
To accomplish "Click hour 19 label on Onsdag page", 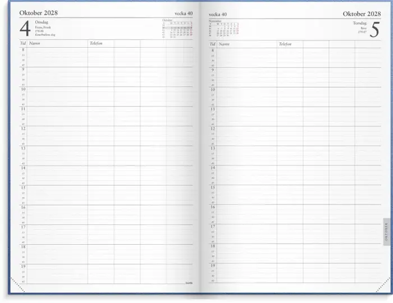I will click(x=23, y=267).
